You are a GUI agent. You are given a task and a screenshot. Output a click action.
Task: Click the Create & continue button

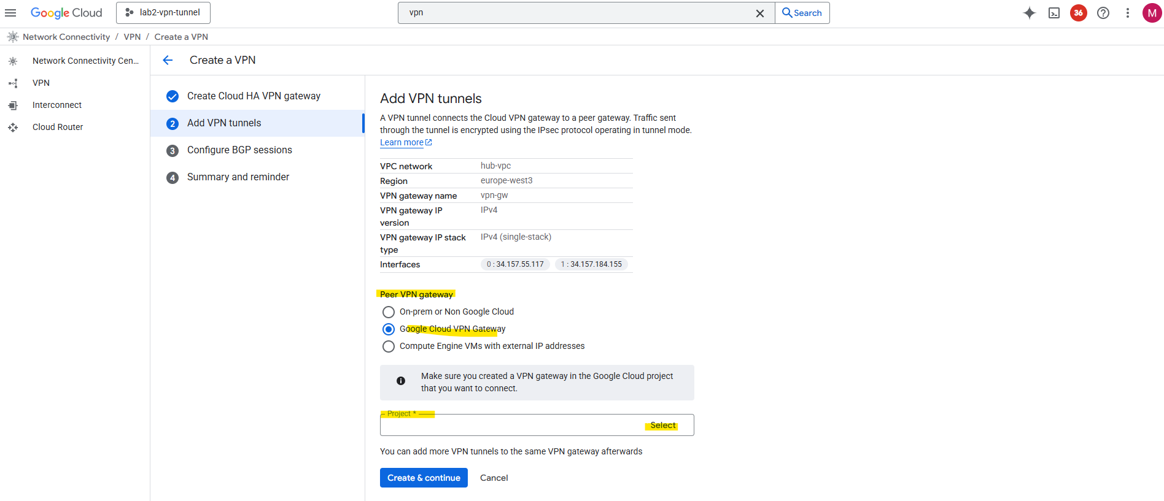pos(424,478)
